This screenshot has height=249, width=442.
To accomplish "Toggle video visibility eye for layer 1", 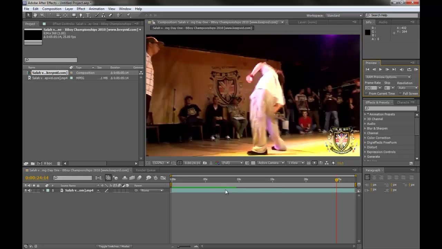I will pos(26,191).
